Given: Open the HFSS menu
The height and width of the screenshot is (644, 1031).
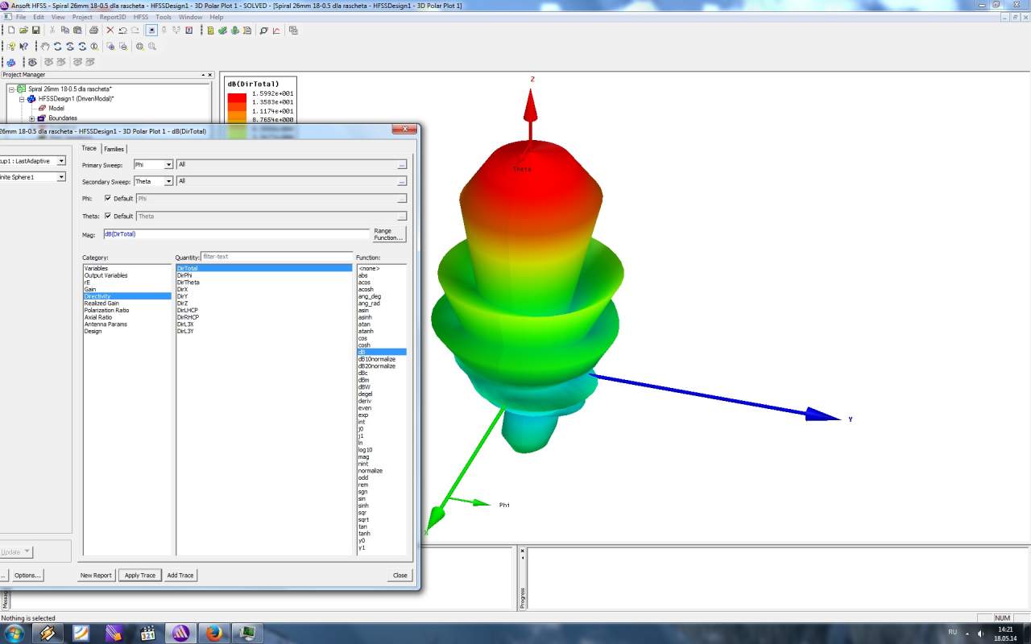Looking at the screenshot, I should [141, 17].
